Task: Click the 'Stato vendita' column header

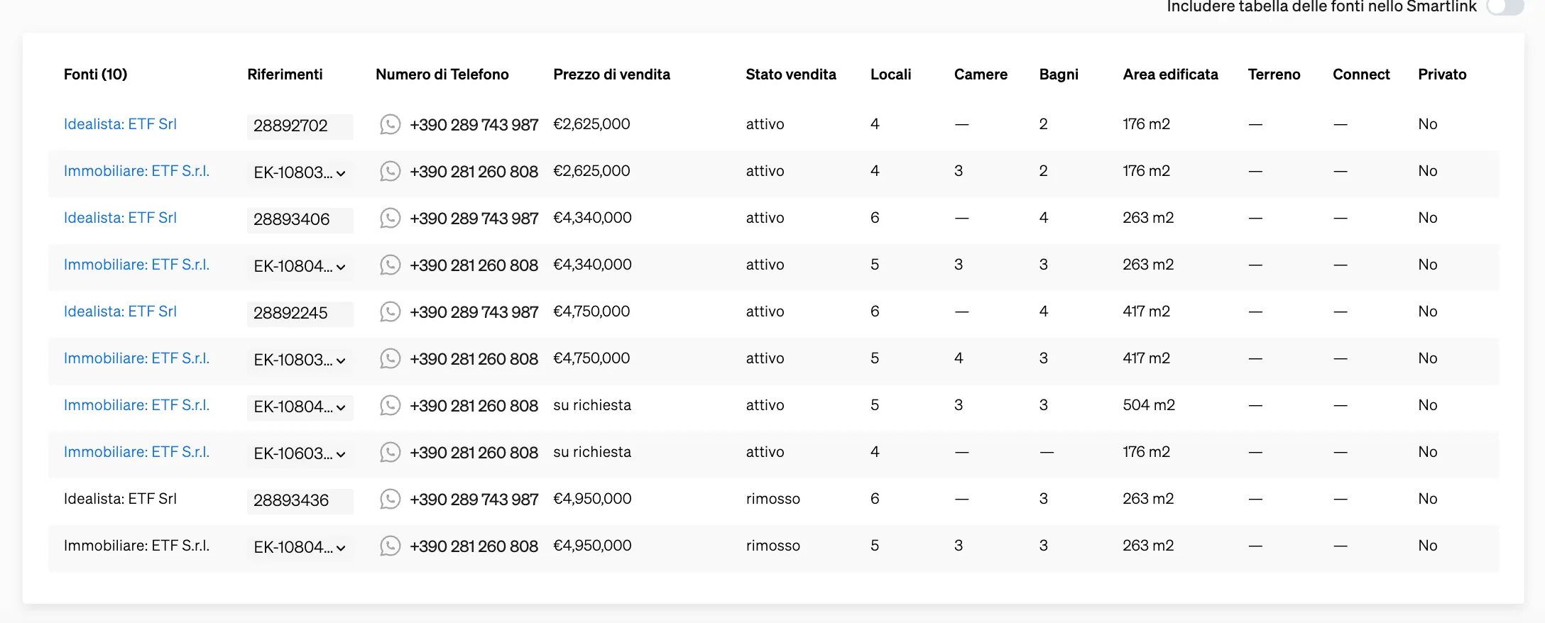Action: pos(791,75)
